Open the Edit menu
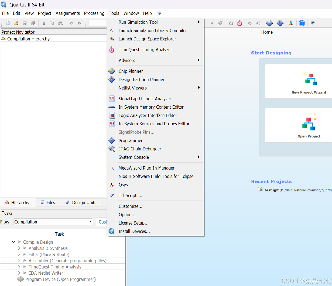Image resolution: width=332 pixels, height=286 pixels. click(16, 13)
